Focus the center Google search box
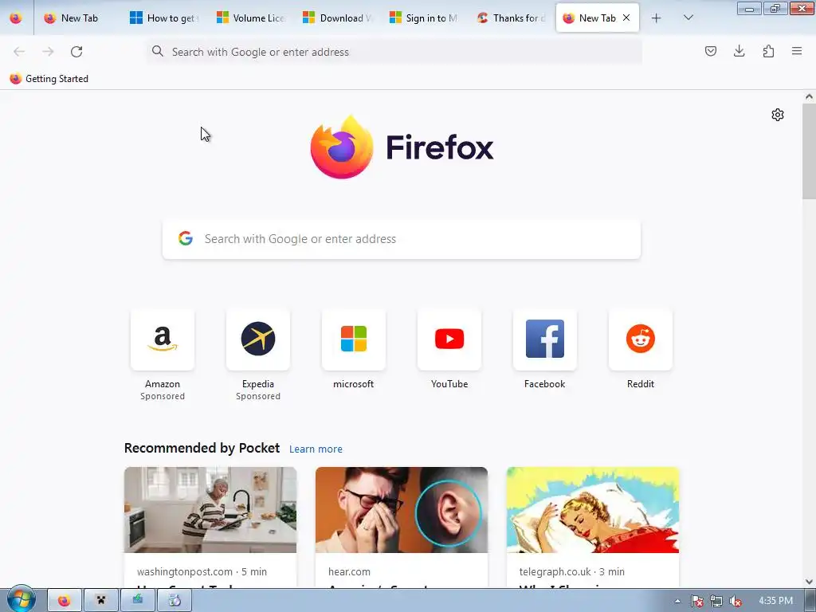The height and width of the screenshot is (612, 816). [x=402, y=239]
